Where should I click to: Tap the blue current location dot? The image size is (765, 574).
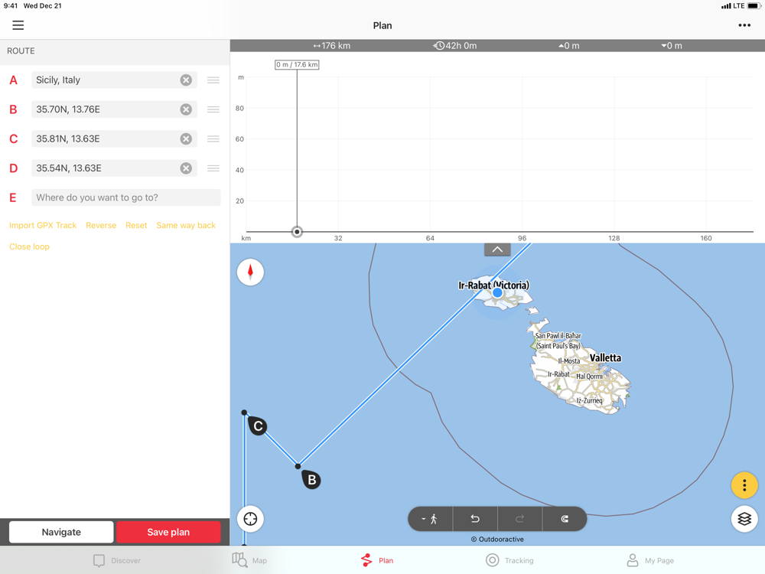(x=497, y=293)
